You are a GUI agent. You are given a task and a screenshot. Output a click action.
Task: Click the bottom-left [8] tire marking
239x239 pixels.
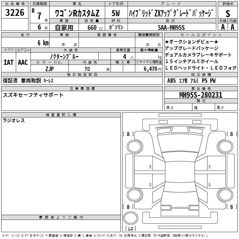click(x=128, y=207)
